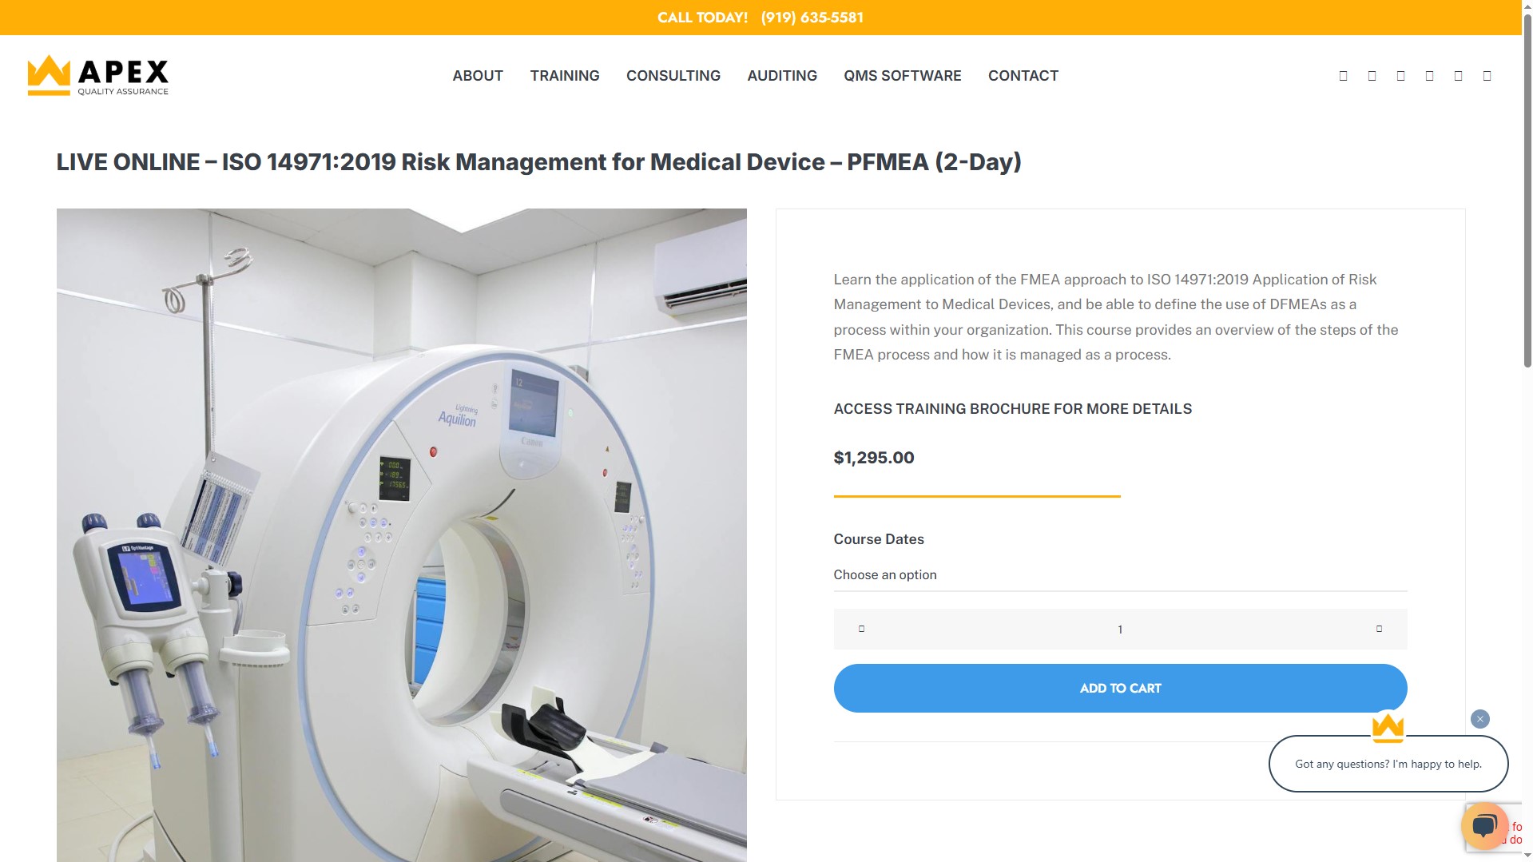Open ACCESS TRAINING BROCHURE FOR MORE DETAILS link

coord(1012,409)
